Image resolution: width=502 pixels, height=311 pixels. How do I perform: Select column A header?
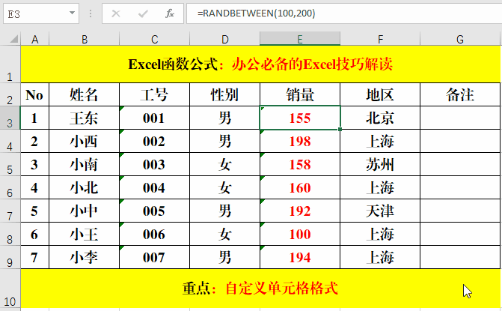coord(35,39)
